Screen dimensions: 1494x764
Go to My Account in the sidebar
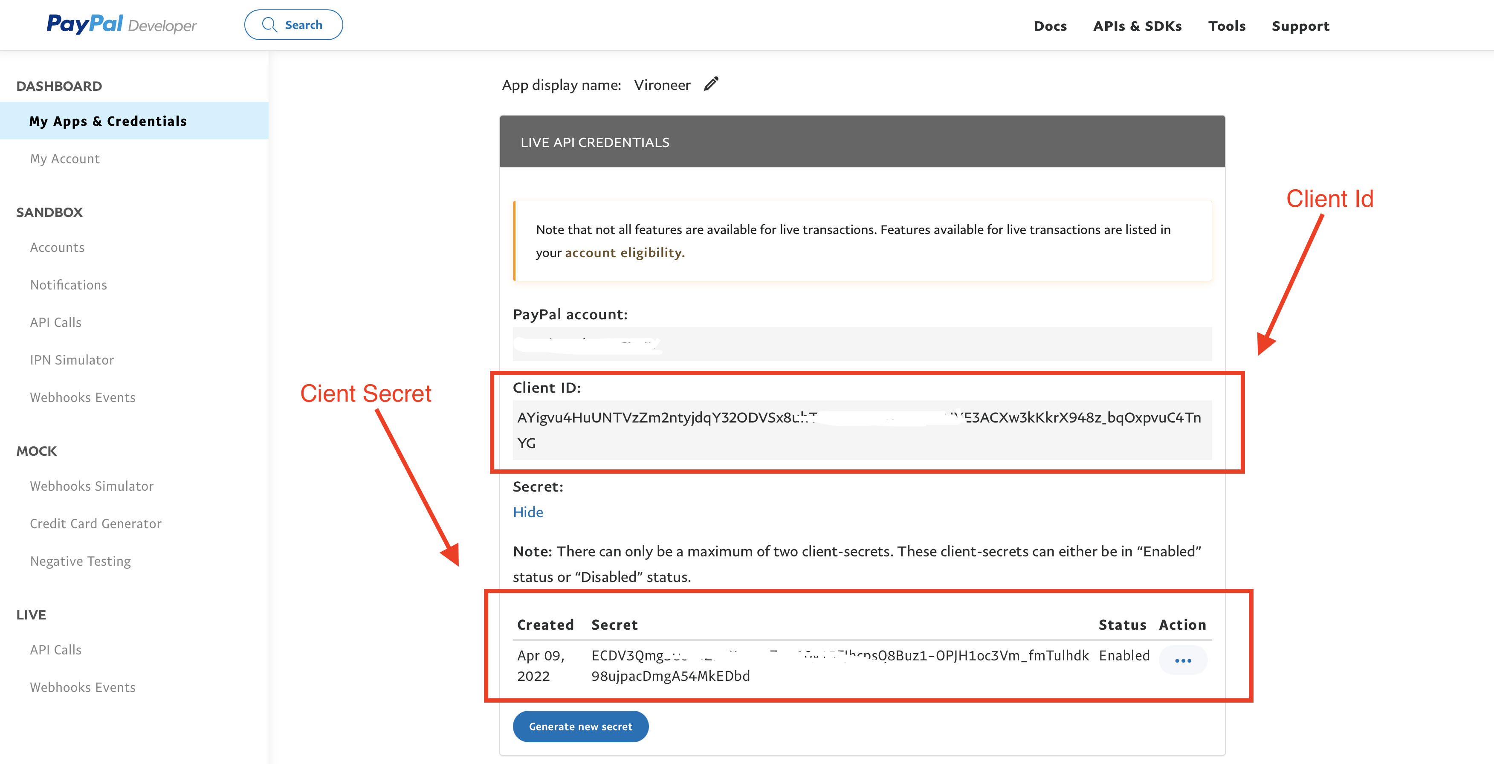click(x=65, y=158)
